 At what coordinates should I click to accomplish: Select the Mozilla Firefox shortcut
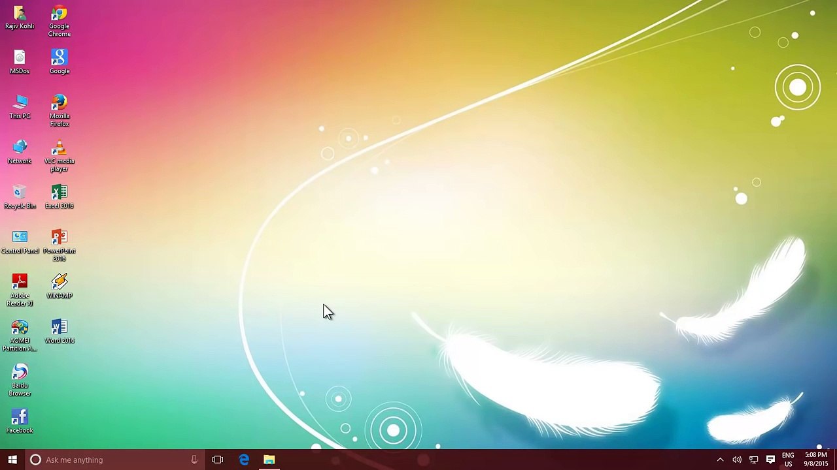point(59,111)
